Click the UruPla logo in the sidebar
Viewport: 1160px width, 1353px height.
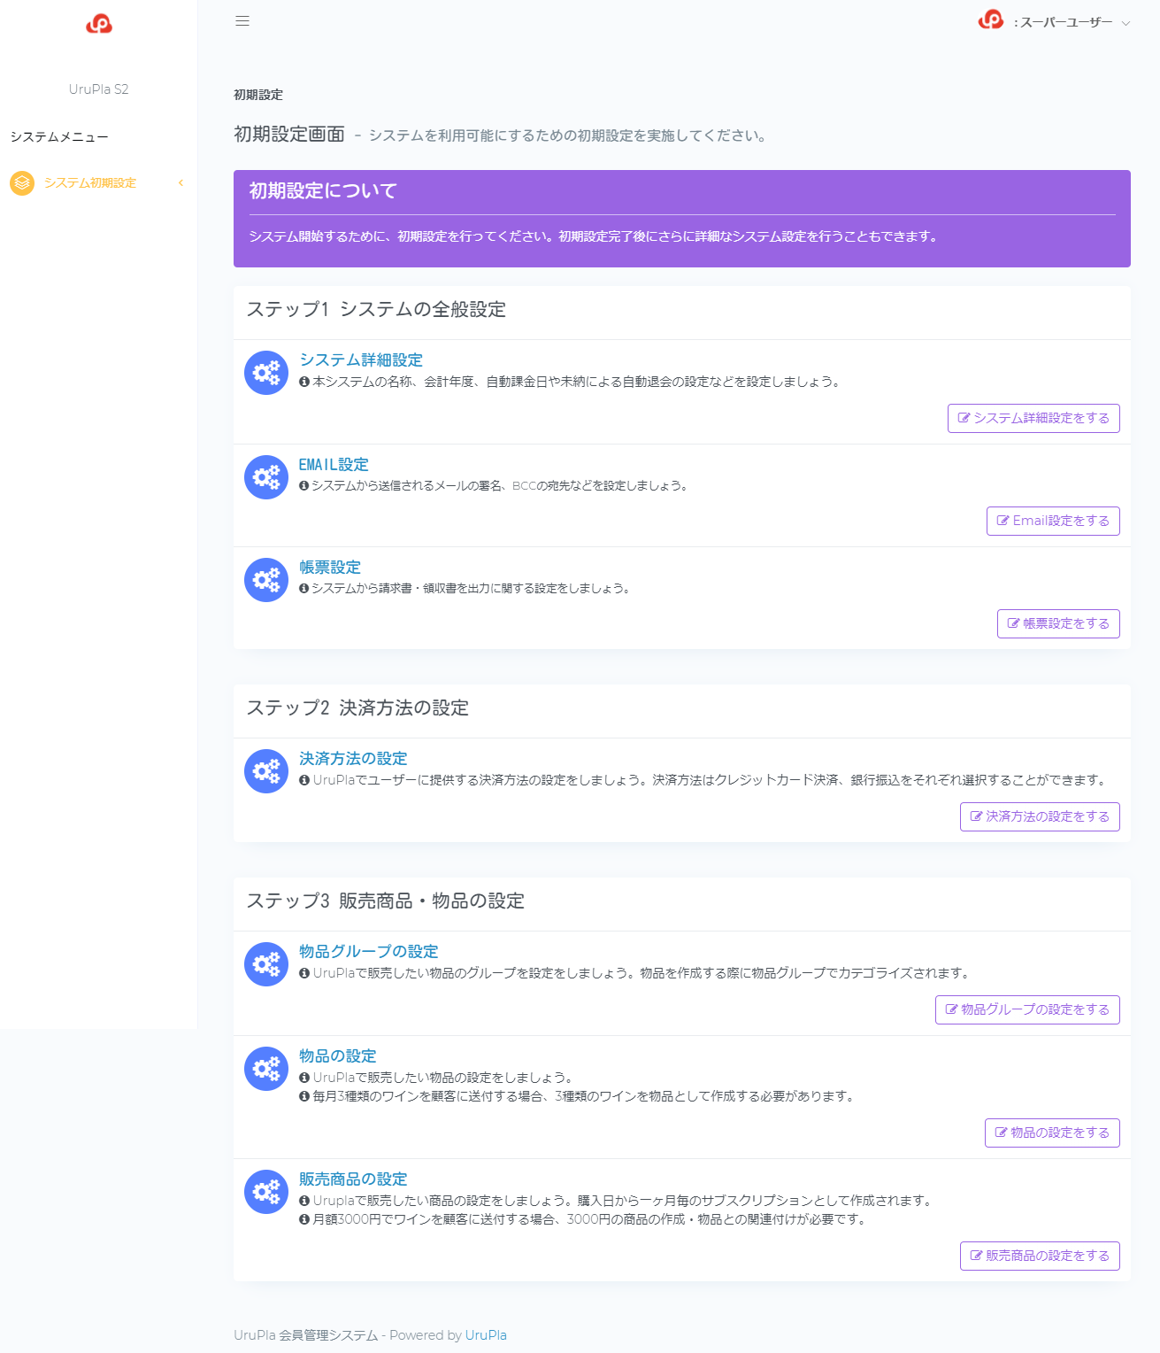point(99,24)
